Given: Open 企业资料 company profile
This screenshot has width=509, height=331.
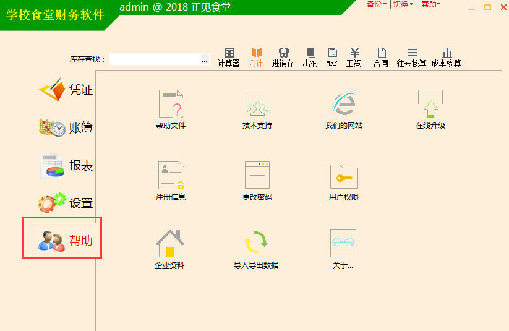Looking at the screenshot, I should tap(170, 249).
